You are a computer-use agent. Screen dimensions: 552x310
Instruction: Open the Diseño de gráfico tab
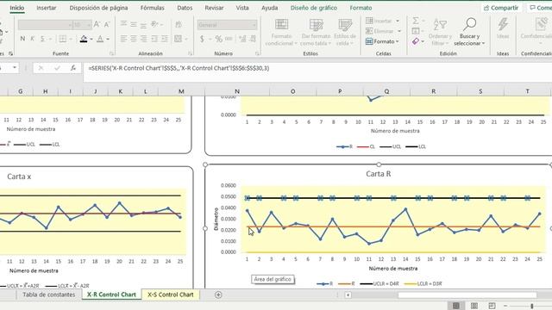point(314,8)
